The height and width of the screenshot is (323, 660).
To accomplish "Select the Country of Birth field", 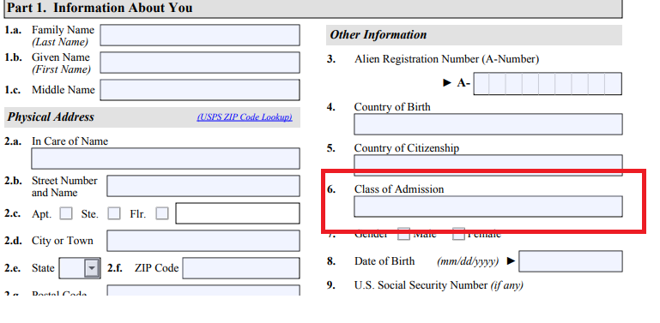I will (488, 124).
